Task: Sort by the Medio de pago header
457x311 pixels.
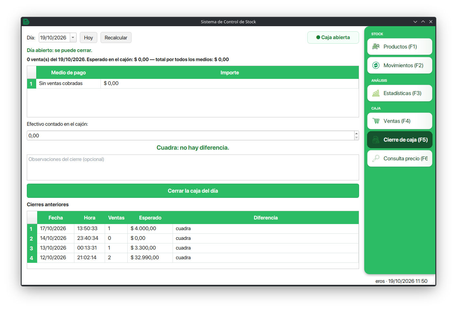Action: (69, 72)
